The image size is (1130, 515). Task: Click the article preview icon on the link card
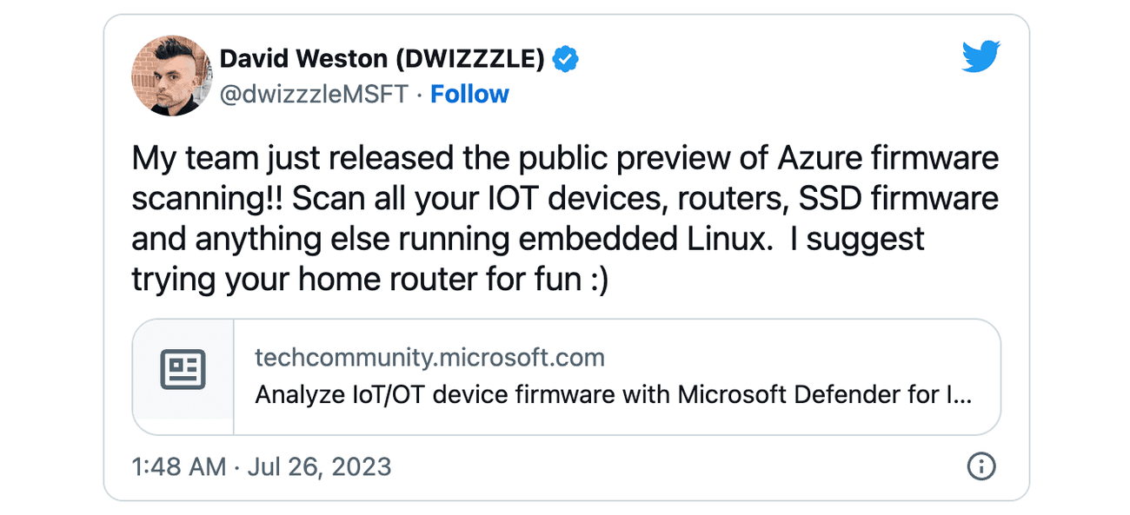tap(183, 368)
